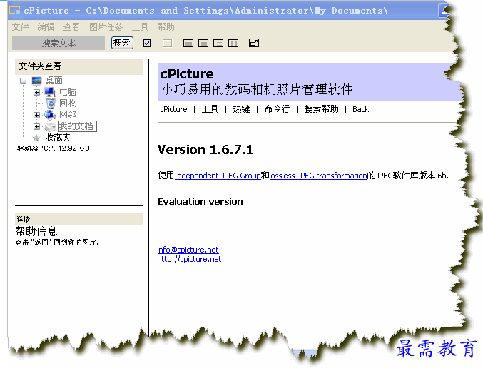Select the single-pane view layout icon
This screenshot has height=371, width=483.
pyautogui.click(x=188, y=43)
